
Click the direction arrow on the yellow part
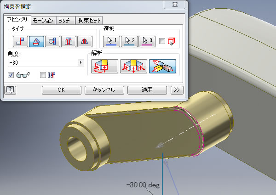point(160,145)
